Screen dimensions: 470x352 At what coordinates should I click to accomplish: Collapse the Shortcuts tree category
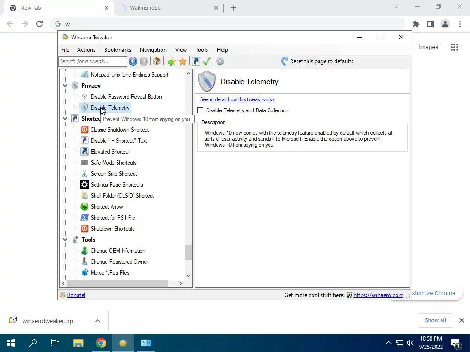tap(65, 119)
